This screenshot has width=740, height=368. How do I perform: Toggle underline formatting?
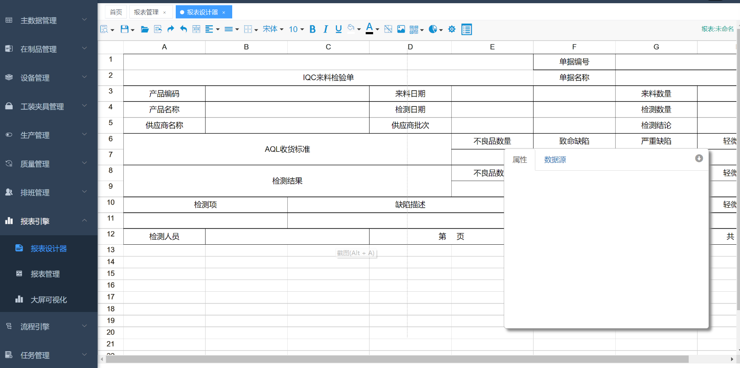tap(338, 29)
